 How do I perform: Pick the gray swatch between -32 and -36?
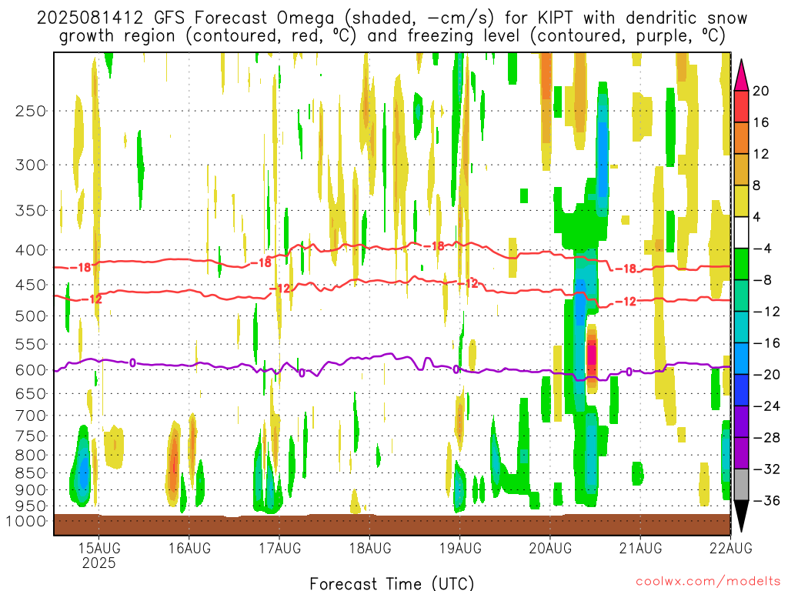741,485
